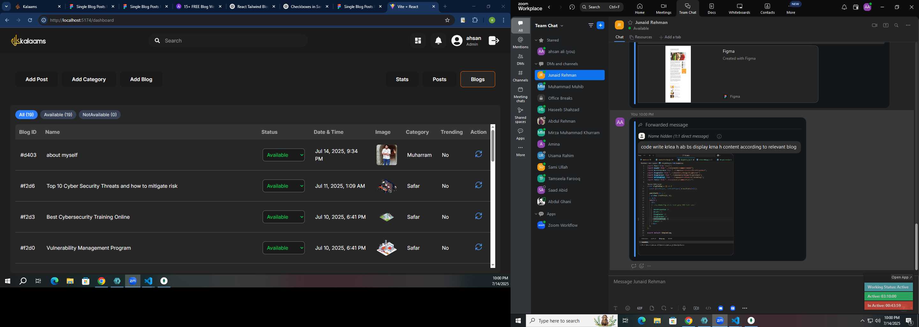919x327 pixels.
Task: Open text formatting in message composer
Action: tap(616, 308)
